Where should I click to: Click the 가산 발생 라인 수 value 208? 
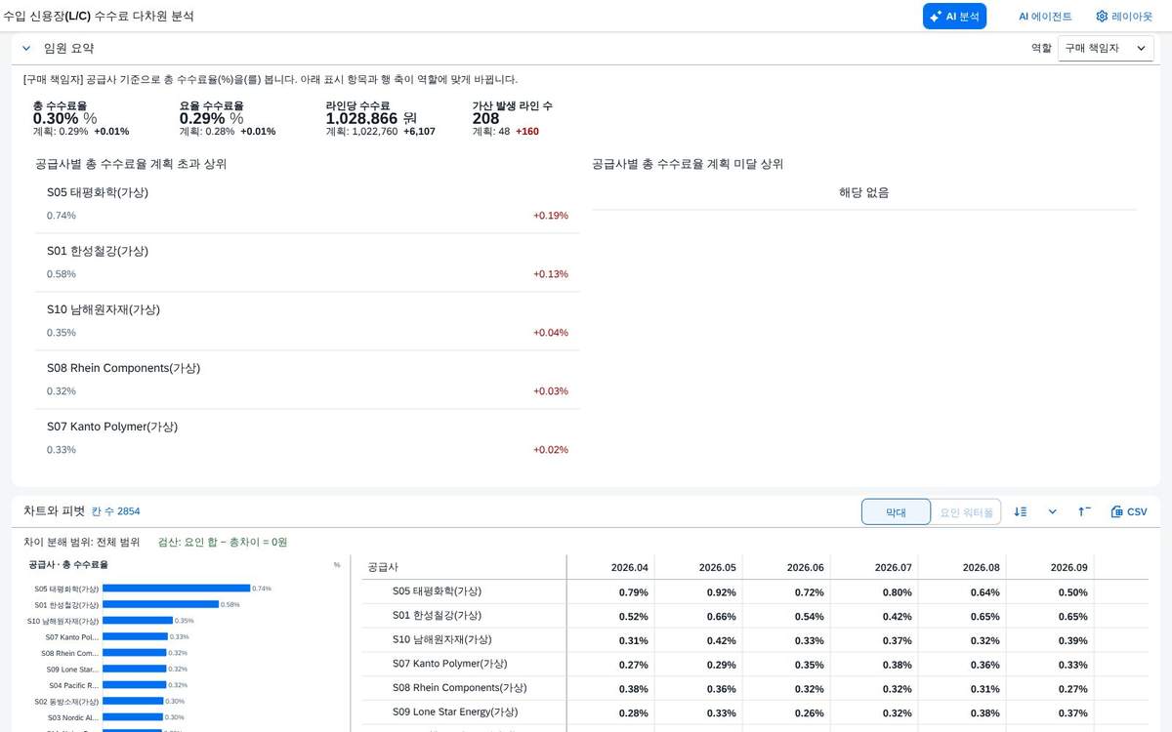tap(485, 118)
